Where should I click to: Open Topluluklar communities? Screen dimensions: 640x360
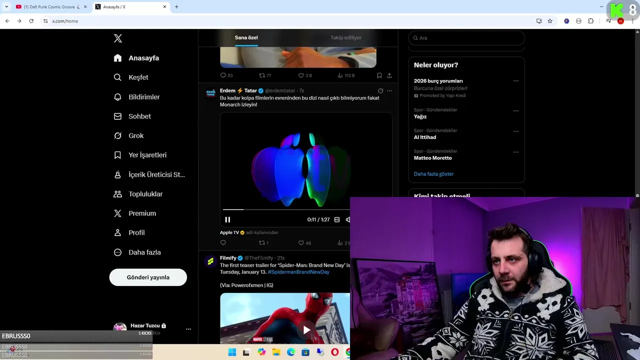tap(138, 194)
